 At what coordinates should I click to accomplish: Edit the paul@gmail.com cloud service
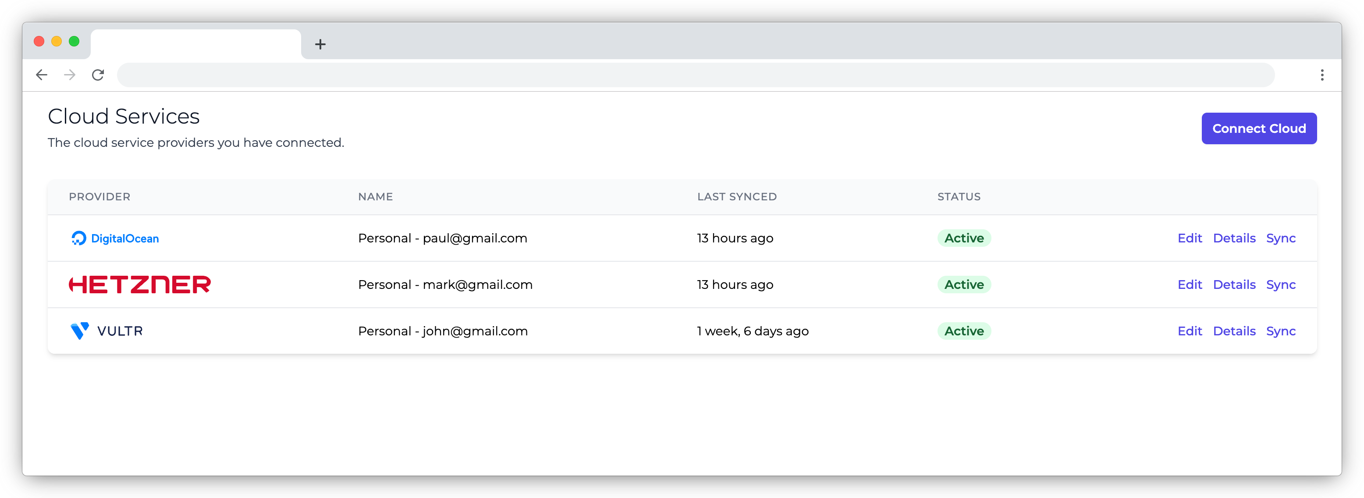[1189, 238]
